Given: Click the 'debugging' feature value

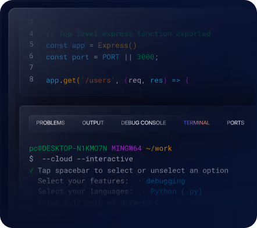Looking at the screenshot, I should click(166, 181).
